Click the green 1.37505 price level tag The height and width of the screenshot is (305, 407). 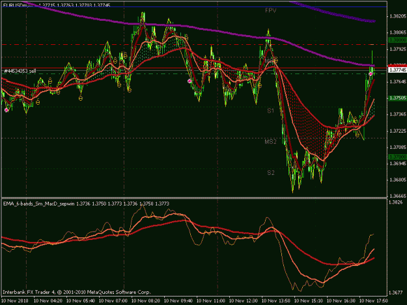[x=397, y=98]
